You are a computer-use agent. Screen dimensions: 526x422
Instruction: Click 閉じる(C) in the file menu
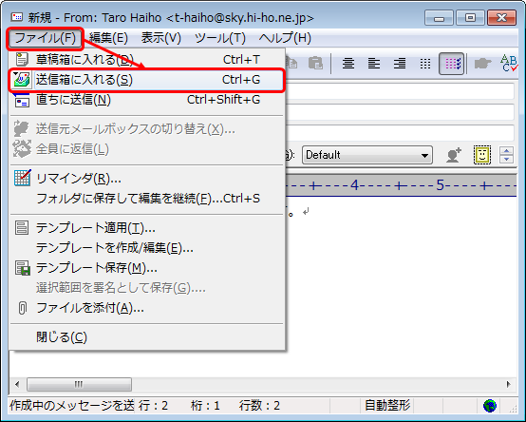(x=146, y=336)
